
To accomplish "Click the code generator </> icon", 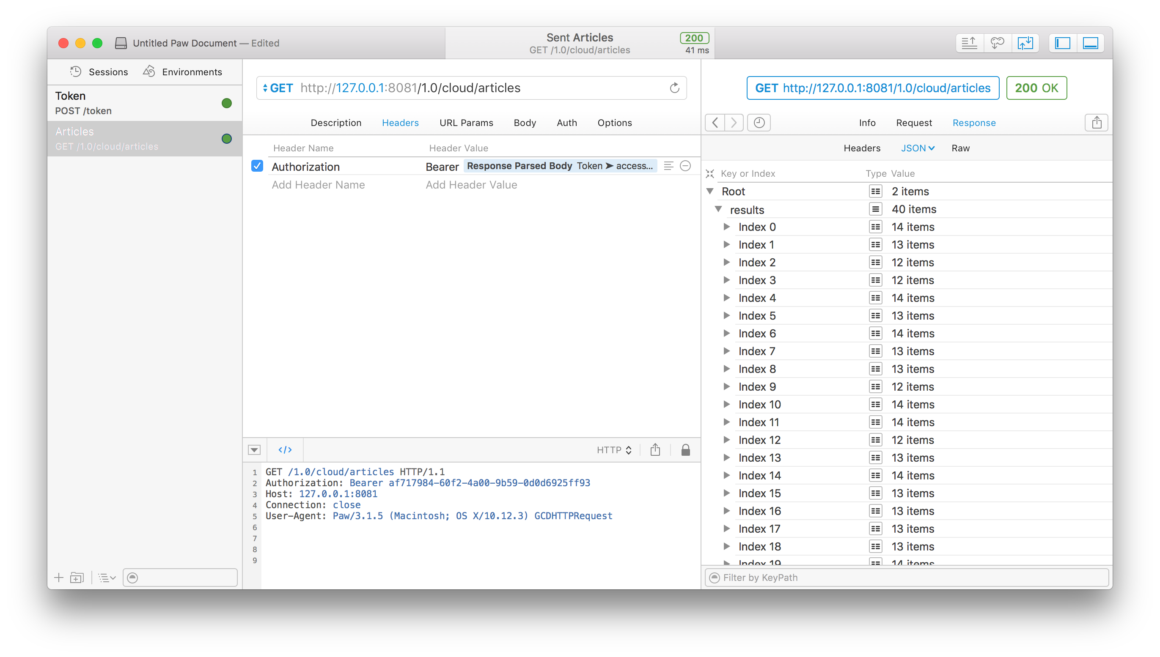I will click(x=285, y=450).
